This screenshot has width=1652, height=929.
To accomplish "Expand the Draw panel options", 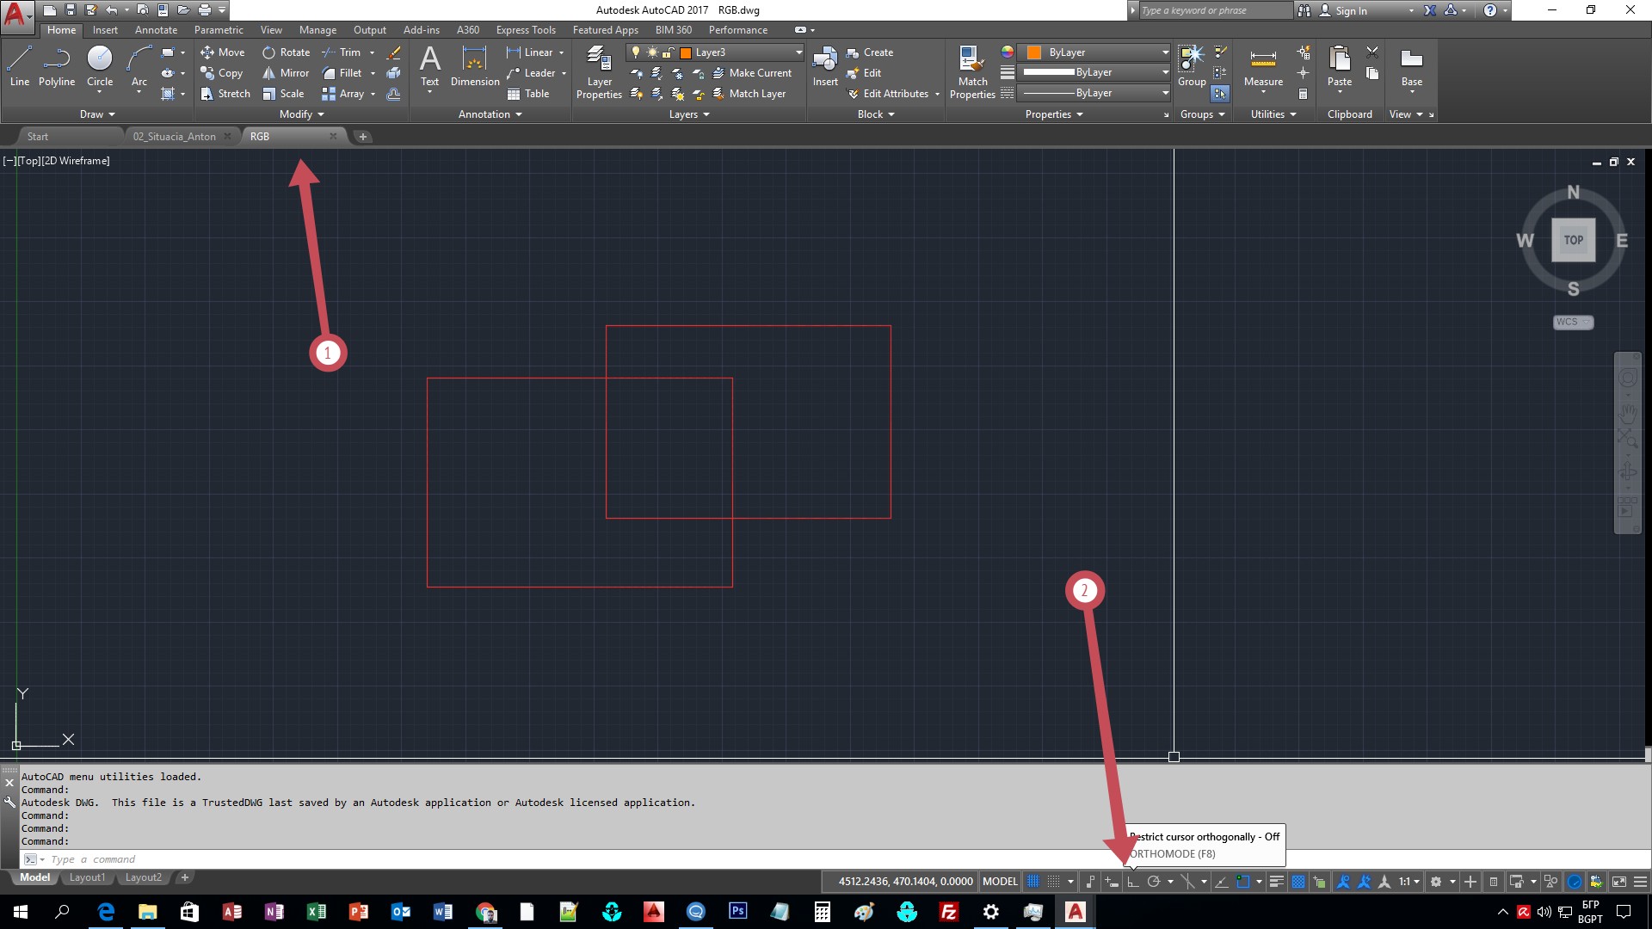I will 96,114.
